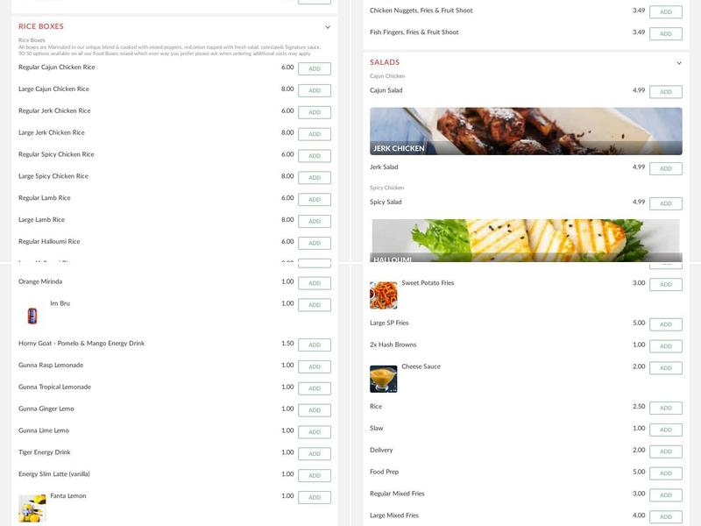Add the 2x Hash Browns item

(667, 345)
